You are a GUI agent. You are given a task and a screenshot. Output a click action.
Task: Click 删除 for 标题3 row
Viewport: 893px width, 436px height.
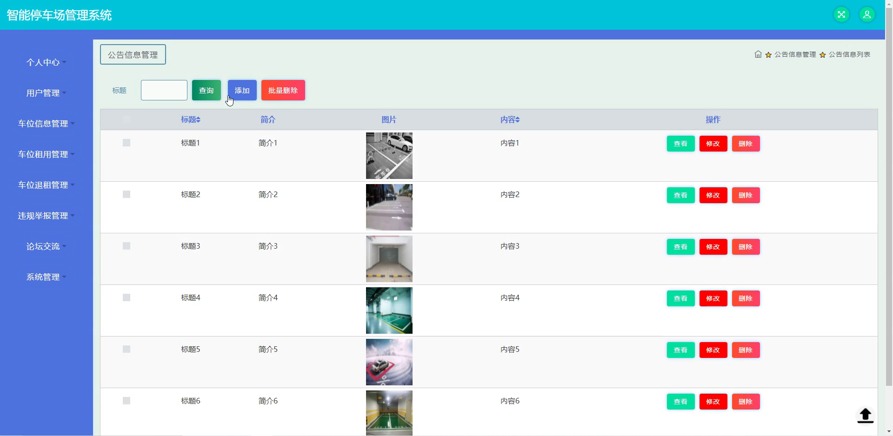(746, 247)
